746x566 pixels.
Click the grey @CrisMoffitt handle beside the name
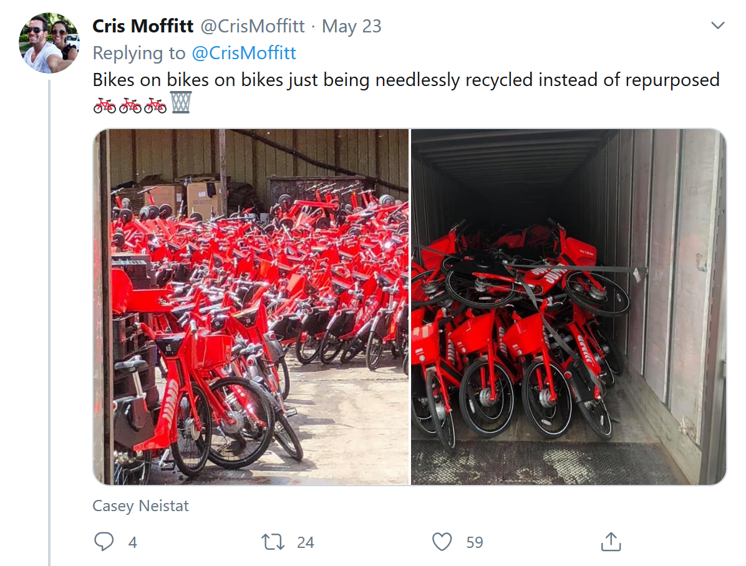click(x=252, y=26)
